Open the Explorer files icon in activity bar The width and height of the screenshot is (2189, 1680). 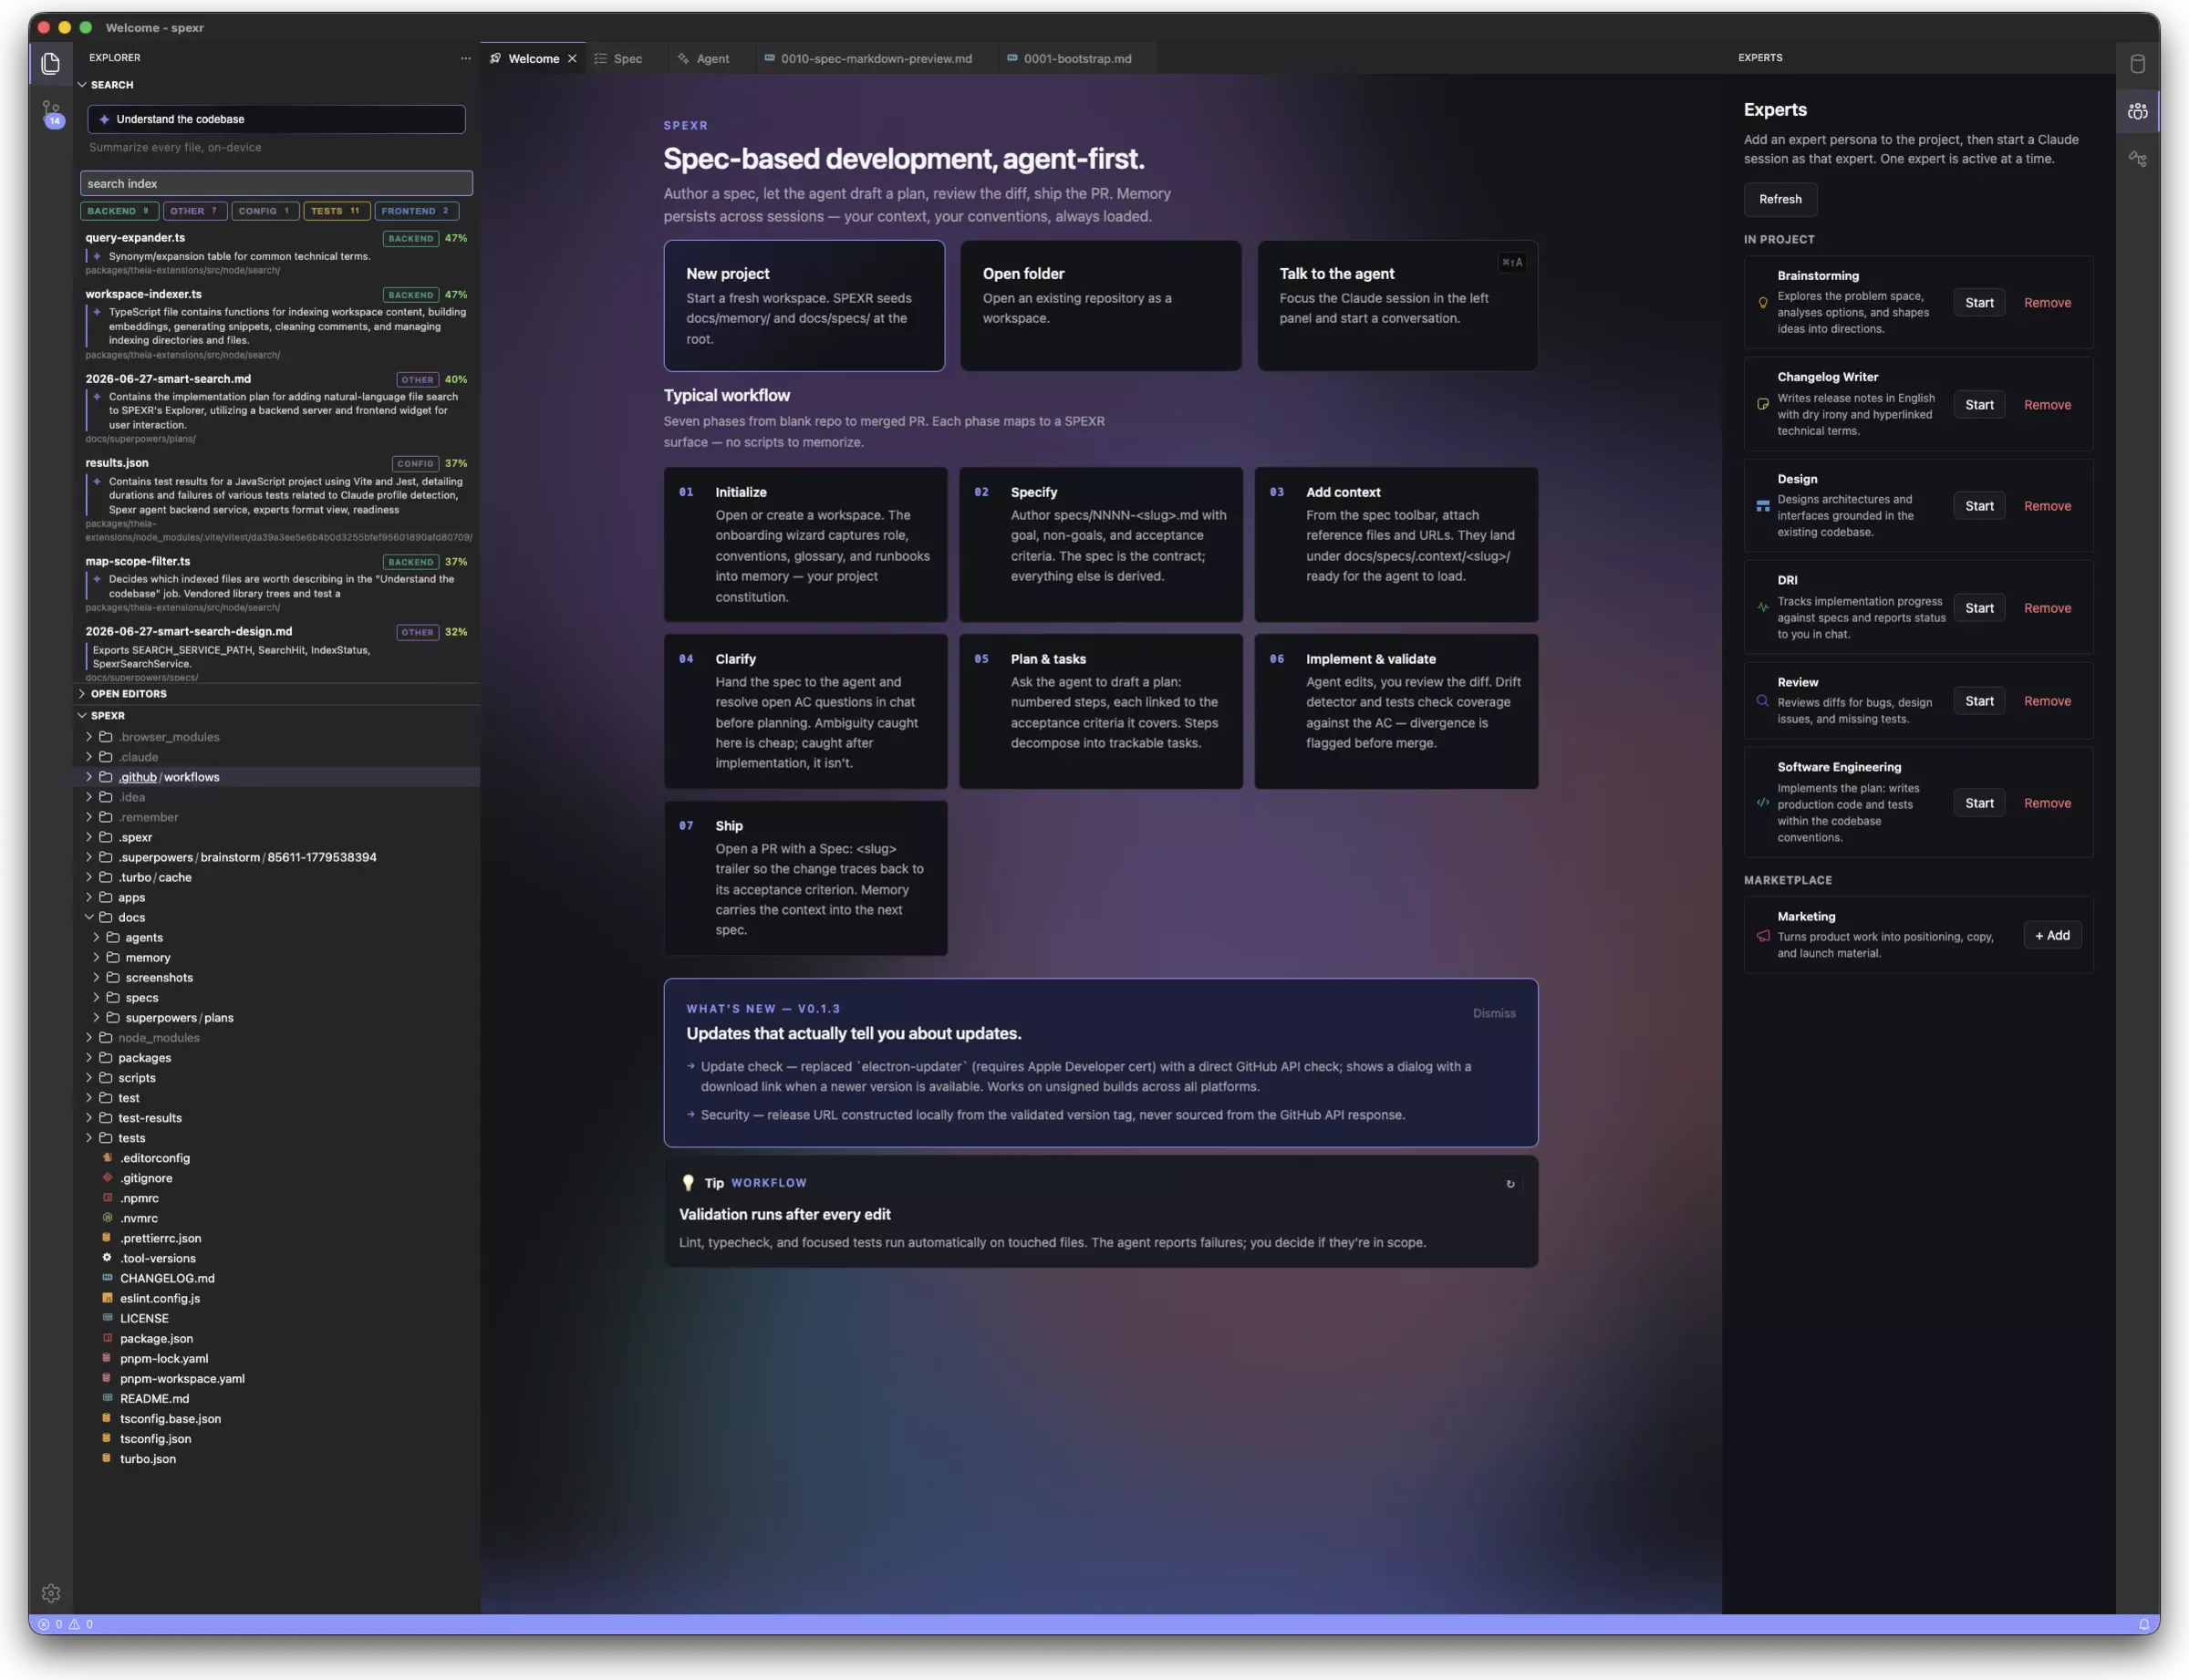click(51, 64)
